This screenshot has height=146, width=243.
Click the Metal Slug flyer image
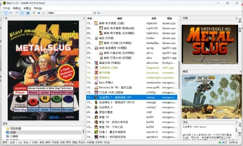(x=43, y=70)
